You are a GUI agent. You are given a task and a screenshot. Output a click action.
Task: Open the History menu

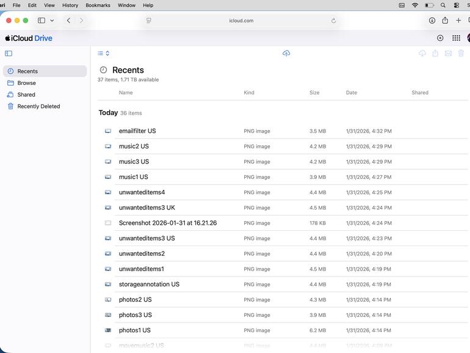pos(70,5)
